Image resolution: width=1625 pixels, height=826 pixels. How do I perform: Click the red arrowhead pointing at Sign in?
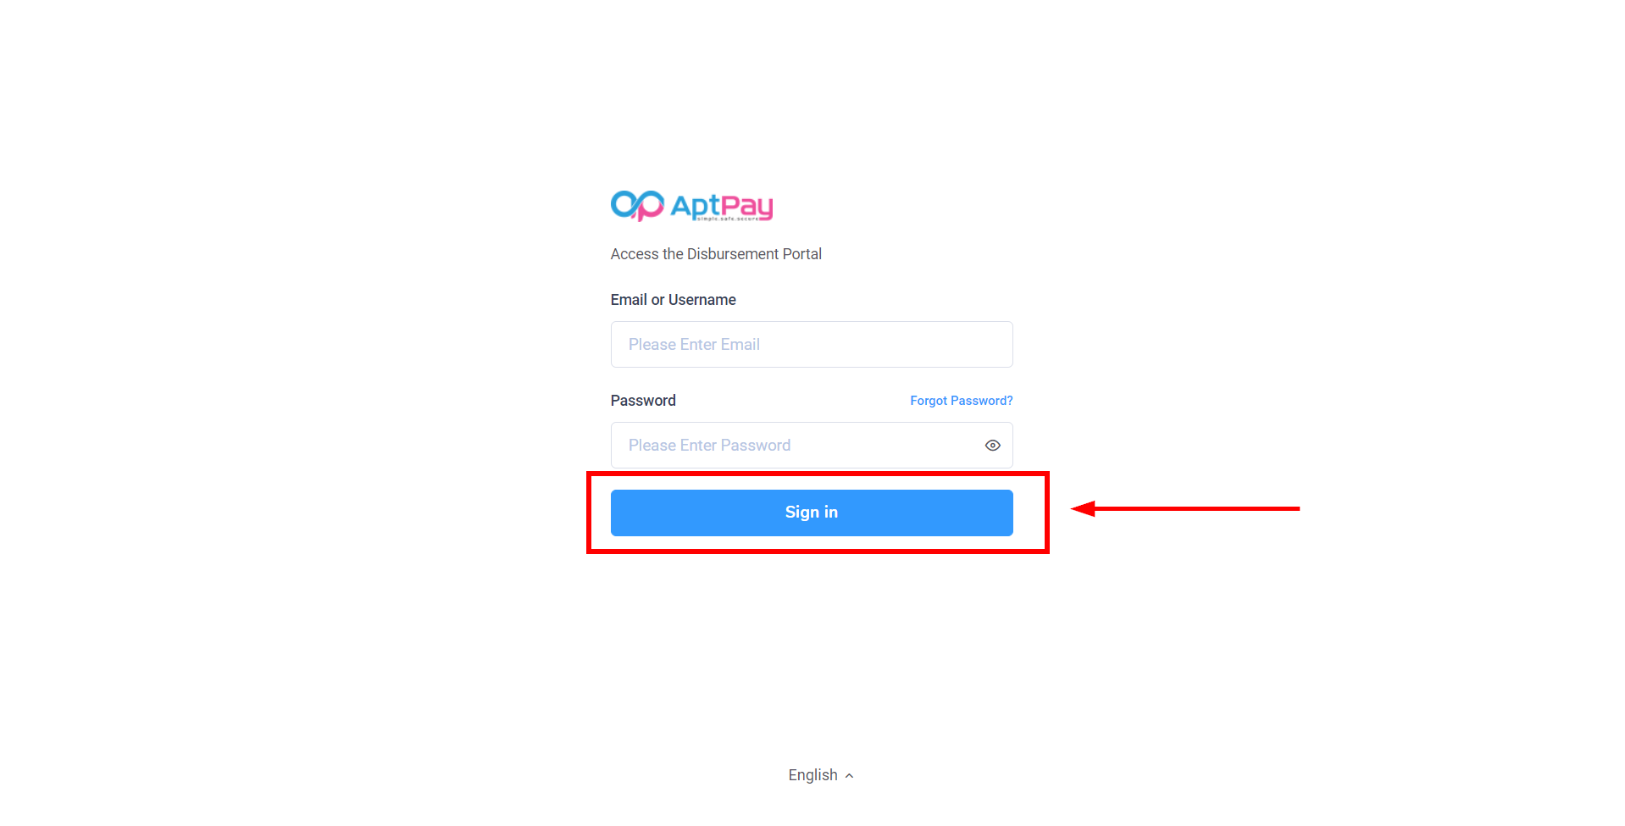1084,508
